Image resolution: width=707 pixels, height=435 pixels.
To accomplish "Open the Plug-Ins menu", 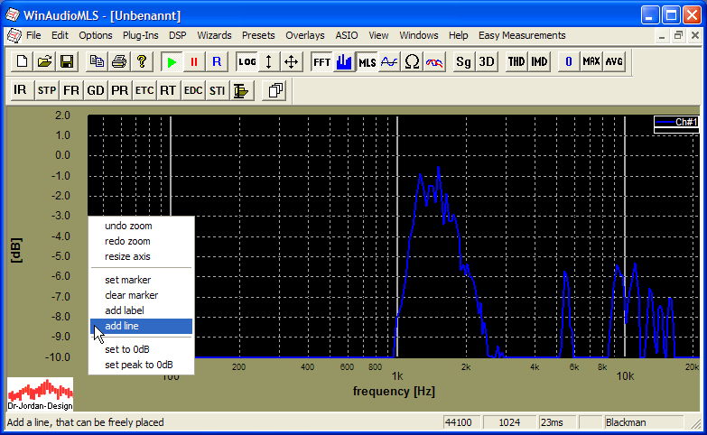I will coord(140,35).
